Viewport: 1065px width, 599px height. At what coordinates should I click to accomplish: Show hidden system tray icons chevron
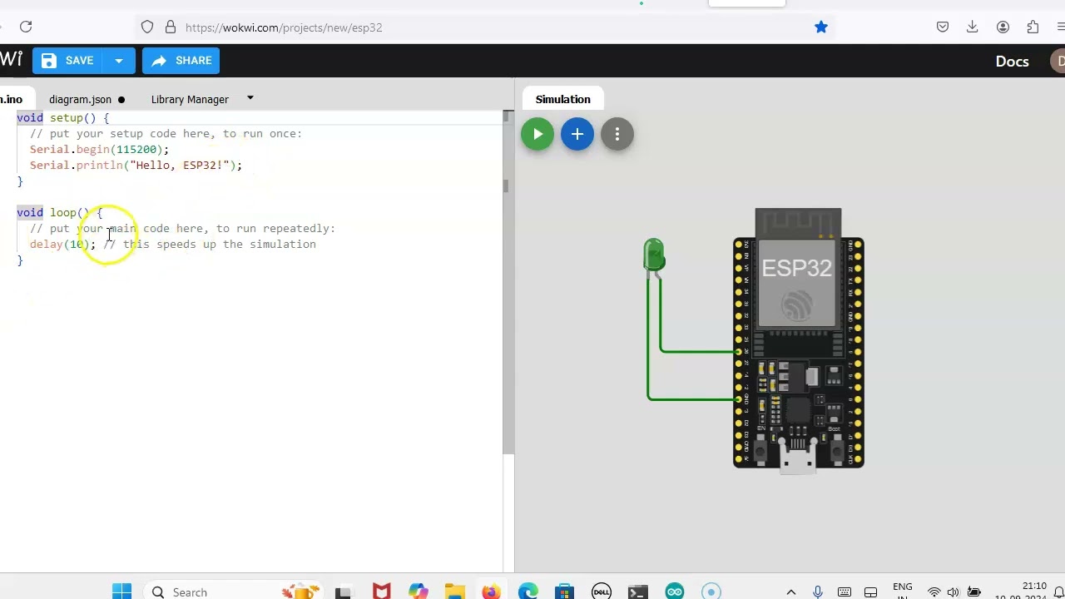791,592
